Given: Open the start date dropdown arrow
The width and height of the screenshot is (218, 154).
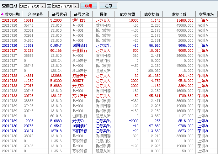Looking at the screenshot, I should coord(43,6).
